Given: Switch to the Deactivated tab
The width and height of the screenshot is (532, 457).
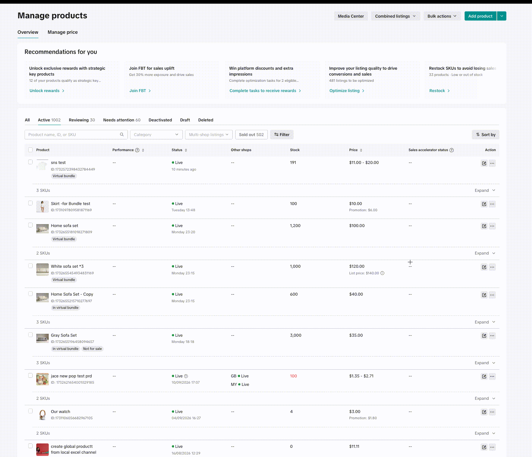Looking at the screenshot, I should (x=160, y=120).
